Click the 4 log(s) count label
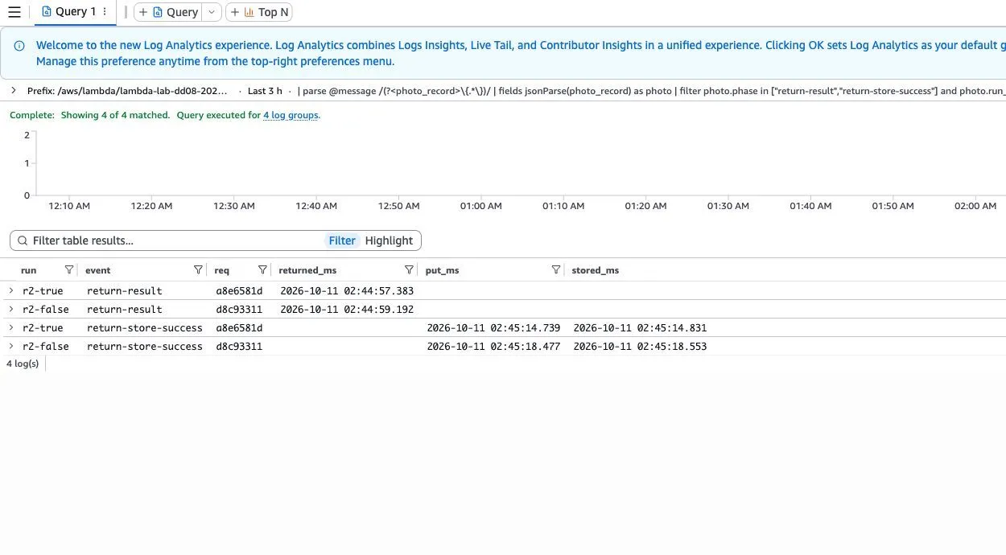The width and height of the screenshot is (1006, 555). pos(23,364)
